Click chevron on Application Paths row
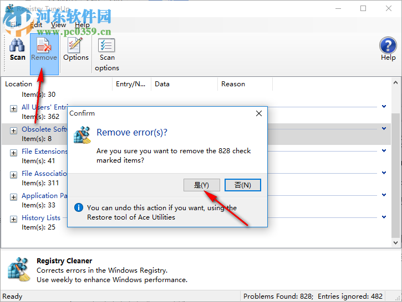402x302 pixels. coord(384,195)
